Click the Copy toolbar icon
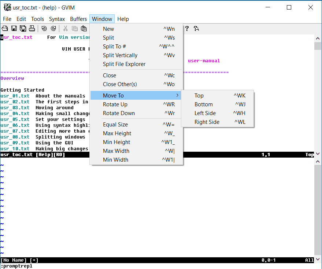 pos(74,28)
